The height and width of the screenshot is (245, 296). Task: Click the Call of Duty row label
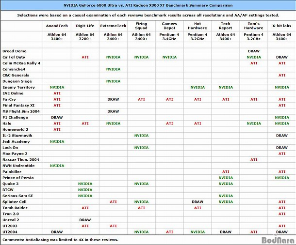coord(14,57)
